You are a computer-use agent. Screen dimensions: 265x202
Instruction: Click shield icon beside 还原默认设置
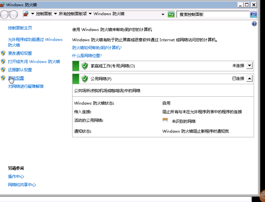3,70
